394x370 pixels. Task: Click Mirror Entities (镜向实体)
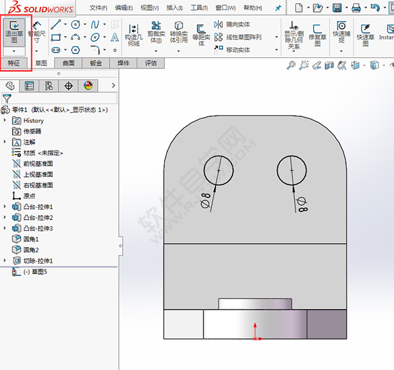[232, 24]
